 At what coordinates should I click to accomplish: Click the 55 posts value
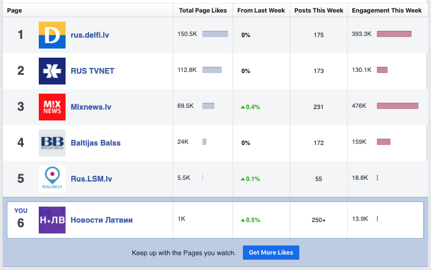point(319,179)
